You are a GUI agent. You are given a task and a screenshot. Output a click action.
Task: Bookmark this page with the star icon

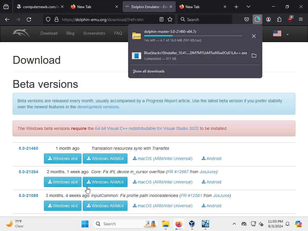(x=170, y=19)
